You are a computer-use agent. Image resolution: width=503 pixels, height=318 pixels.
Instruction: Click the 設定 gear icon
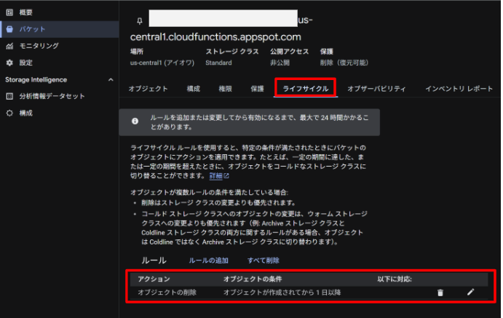click(9, 63)
